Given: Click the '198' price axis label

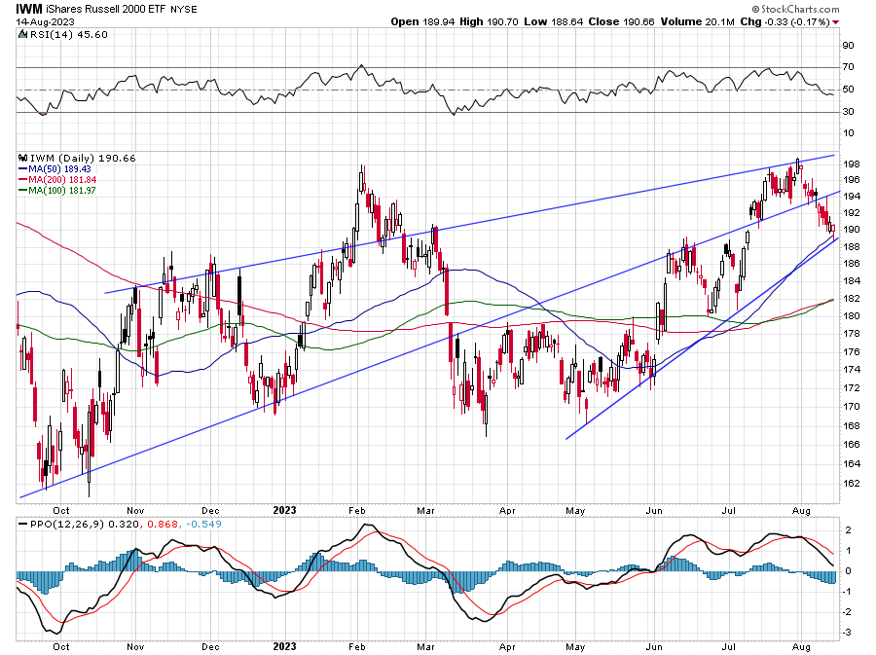Looking at the screenshot, I should pos(852,164).
